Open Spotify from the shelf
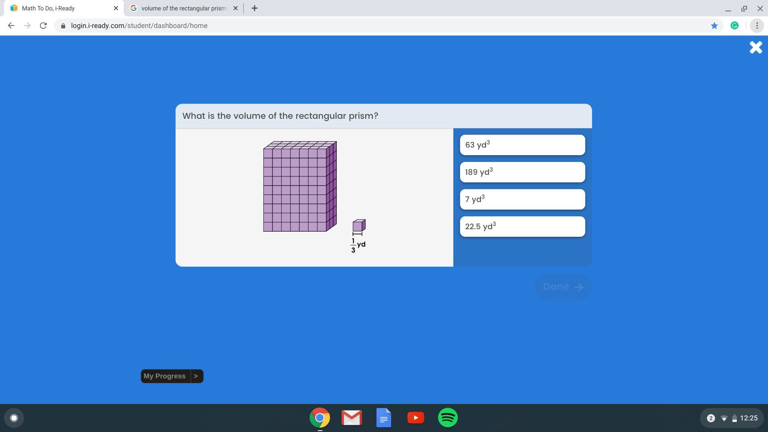 [448, 418]
